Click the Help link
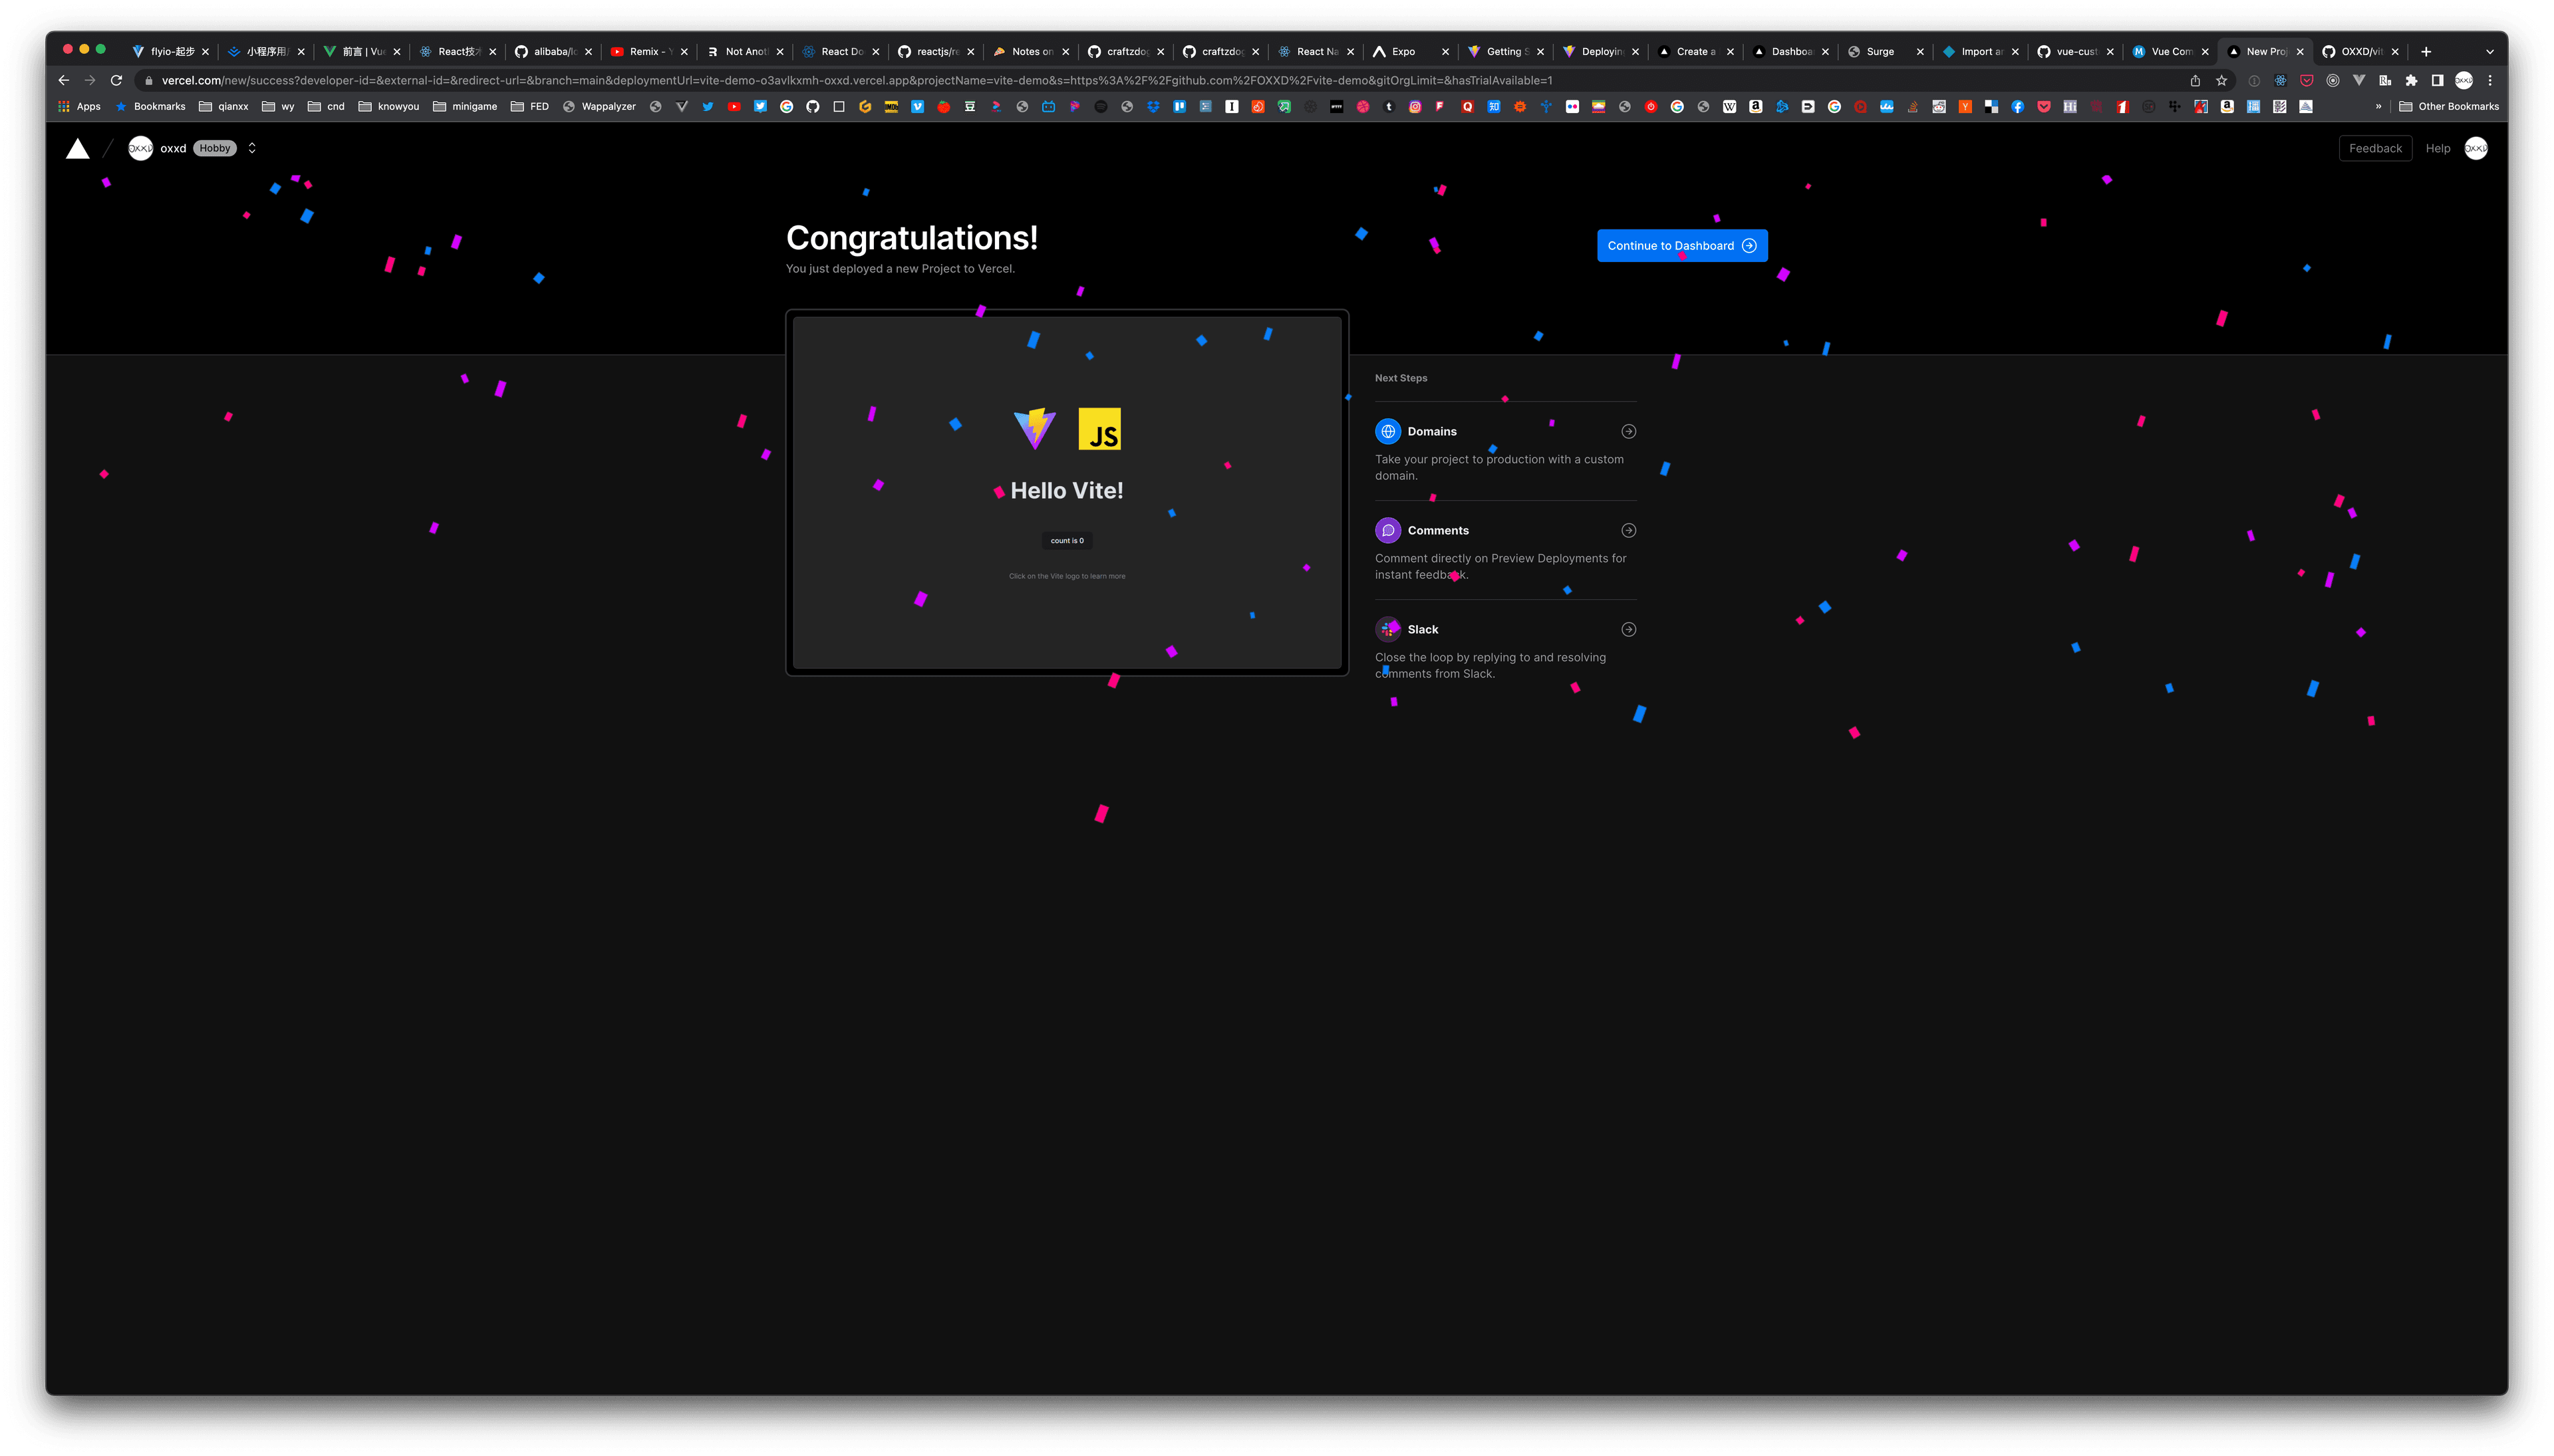Viewport: 2554px width, 1456px height. point(2437,148)
